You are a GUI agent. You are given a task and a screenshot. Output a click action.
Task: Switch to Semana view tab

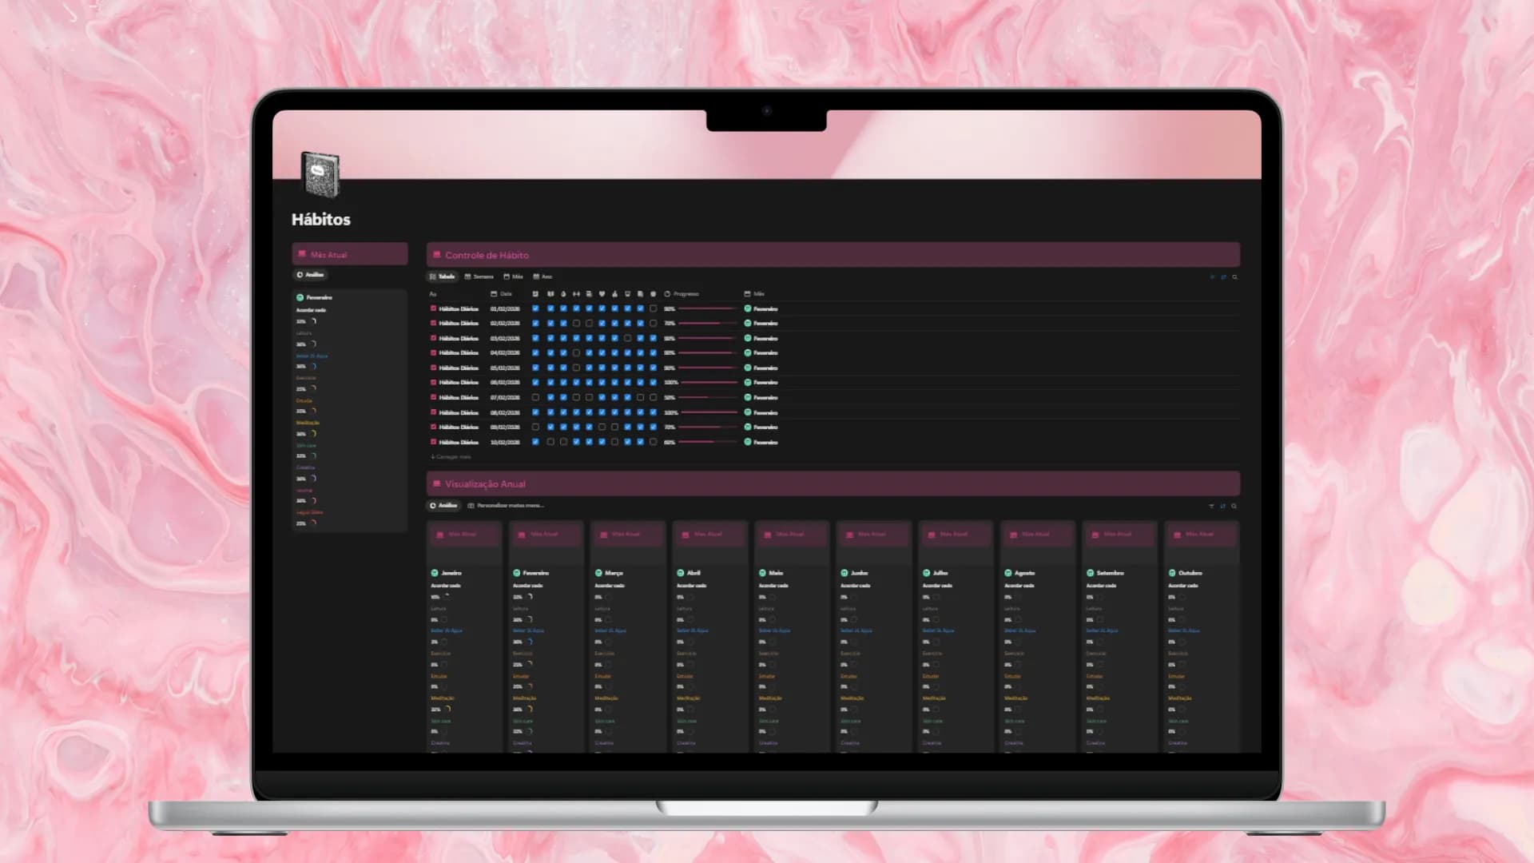point(479,276)
